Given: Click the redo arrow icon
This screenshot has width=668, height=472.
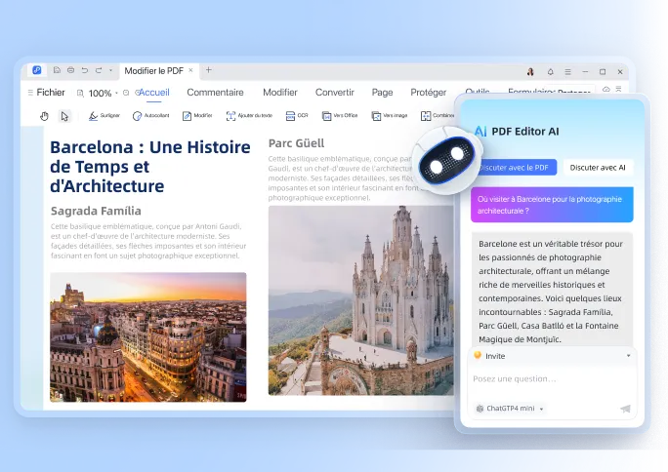Looking at the screenshot, I should (x=99, y=70).
